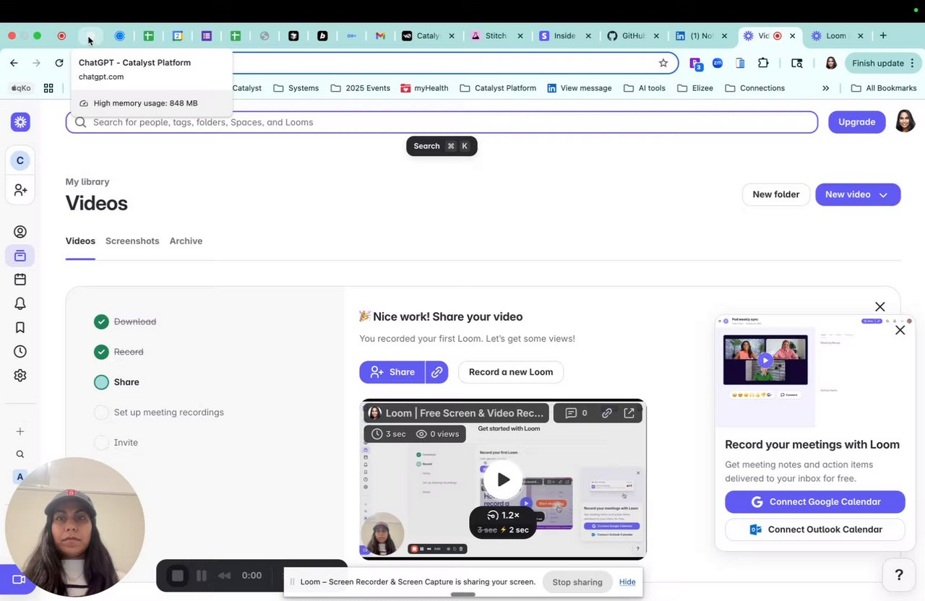Copy link icon on the video thumbnail

pyautogui.click(x=607, y=413)
